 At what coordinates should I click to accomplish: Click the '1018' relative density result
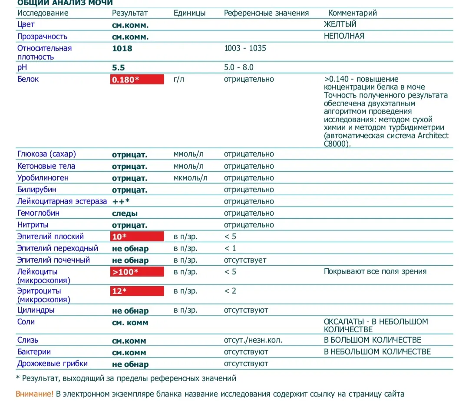(122, 49)
